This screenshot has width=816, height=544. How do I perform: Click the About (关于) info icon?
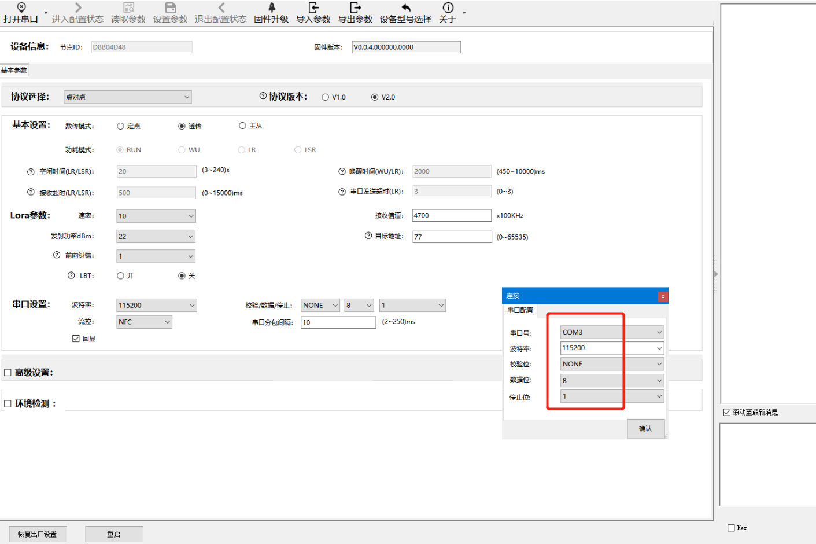[x=448, y=8]
